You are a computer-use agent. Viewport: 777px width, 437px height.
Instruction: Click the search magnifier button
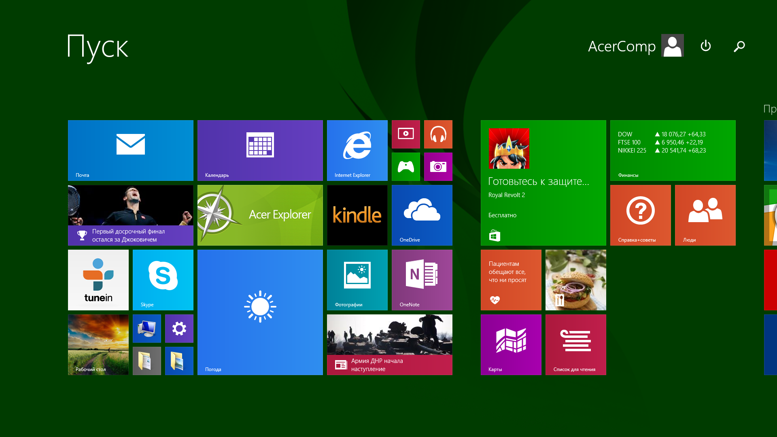point(739,46)
